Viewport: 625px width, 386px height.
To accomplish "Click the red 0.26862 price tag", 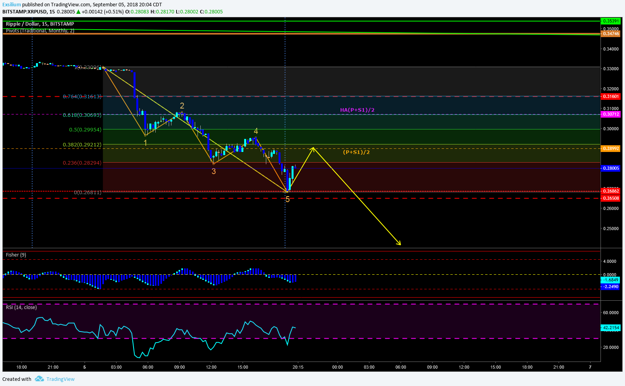I will (610, 191).
